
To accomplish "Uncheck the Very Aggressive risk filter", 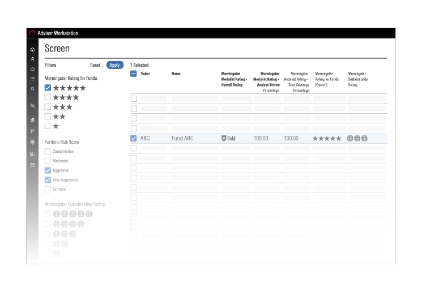I will point(48,179).
